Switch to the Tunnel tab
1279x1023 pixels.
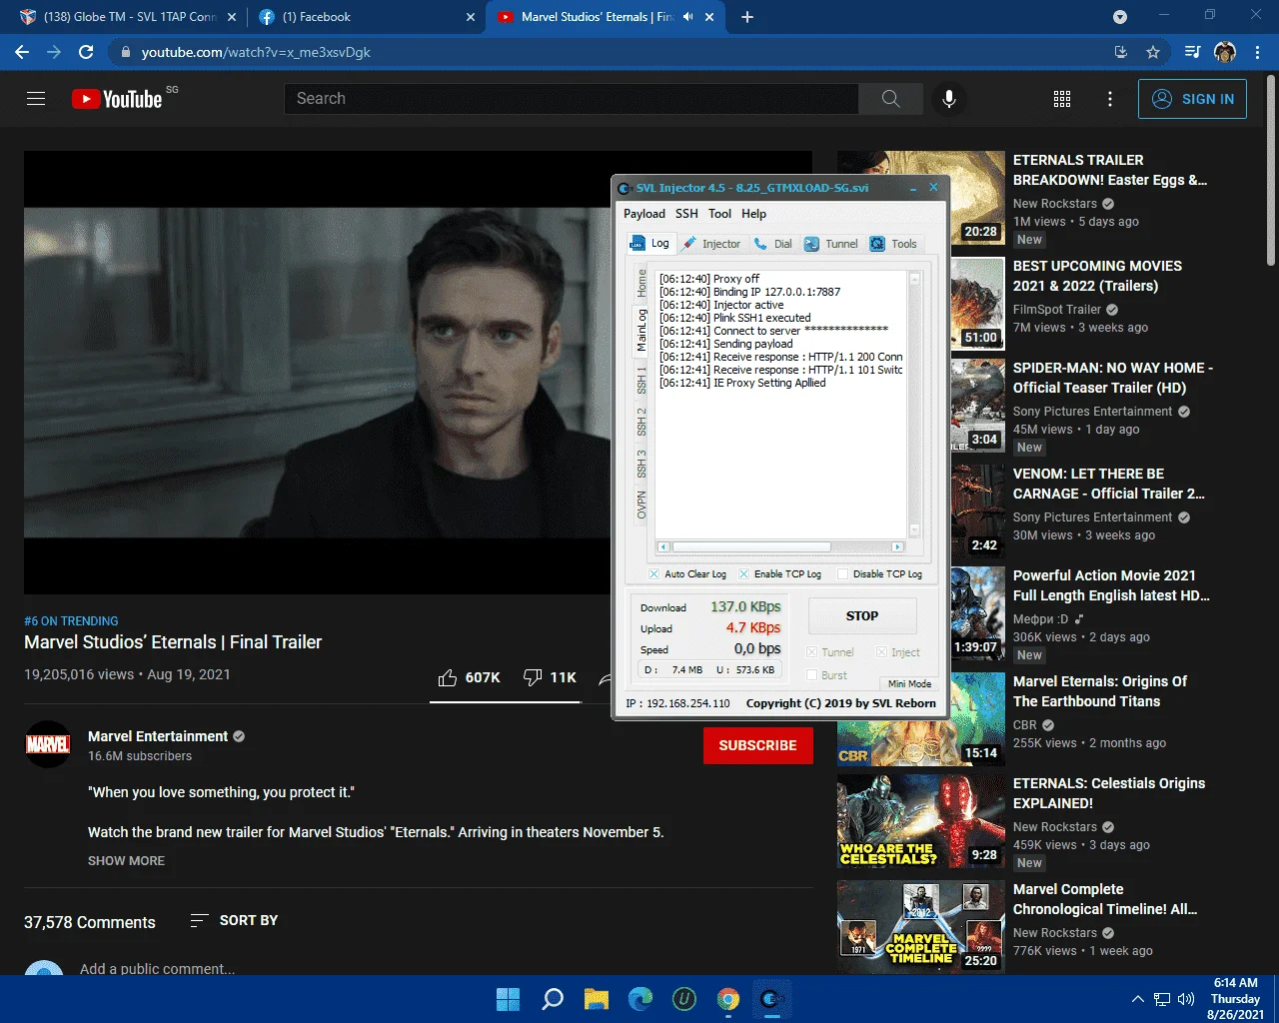[831, 244]
